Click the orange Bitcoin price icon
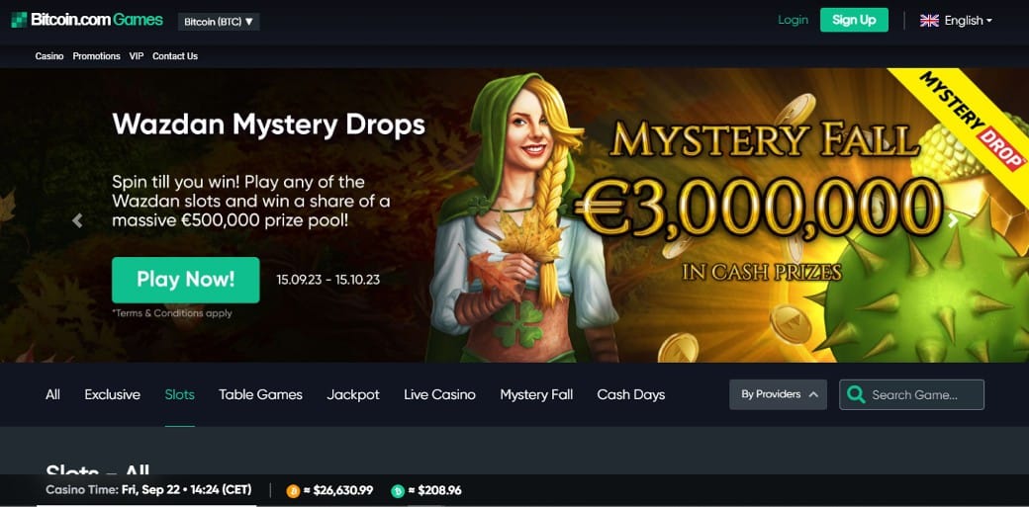The image size is (1029, 507). [293, 490]
